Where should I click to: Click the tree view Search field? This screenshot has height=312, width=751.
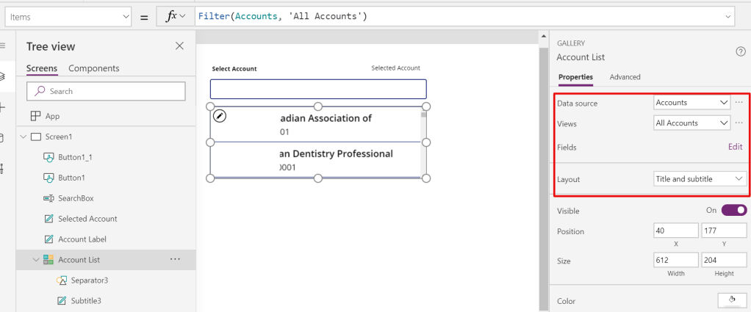(x=106, y=91)
